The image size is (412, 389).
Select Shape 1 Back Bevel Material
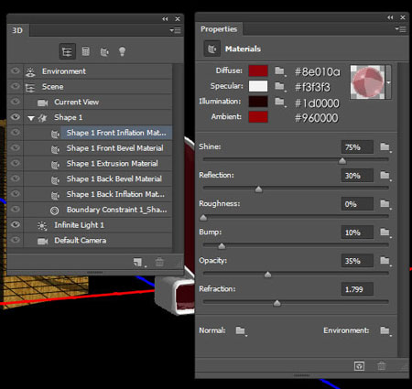coord(114,178)
